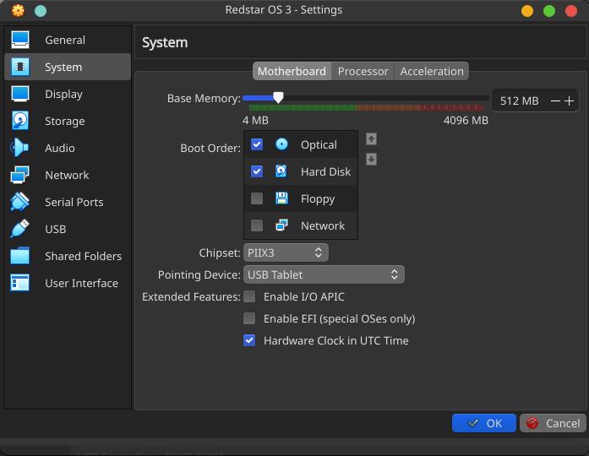This screenshot has height=456, width=589.
Task: Open the General settings icon
Action: [x=20, y=40]
